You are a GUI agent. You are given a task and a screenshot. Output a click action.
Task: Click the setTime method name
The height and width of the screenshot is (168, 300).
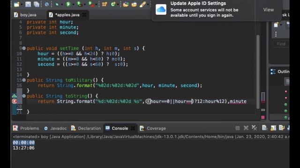(69, 49)
